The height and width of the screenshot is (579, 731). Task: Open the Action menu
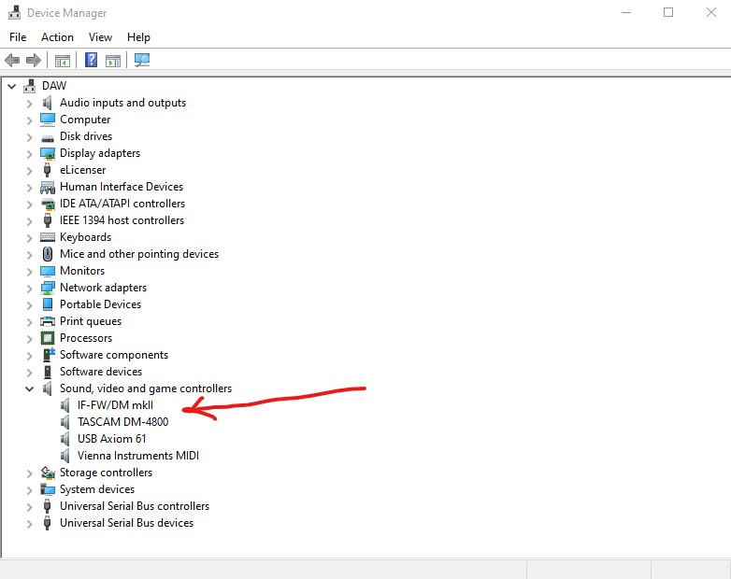(x=57, y=37)
